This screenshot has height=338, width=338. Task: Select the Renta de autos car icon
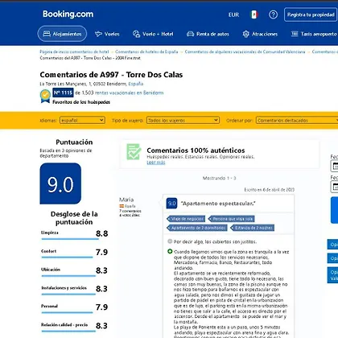[190, 34]
